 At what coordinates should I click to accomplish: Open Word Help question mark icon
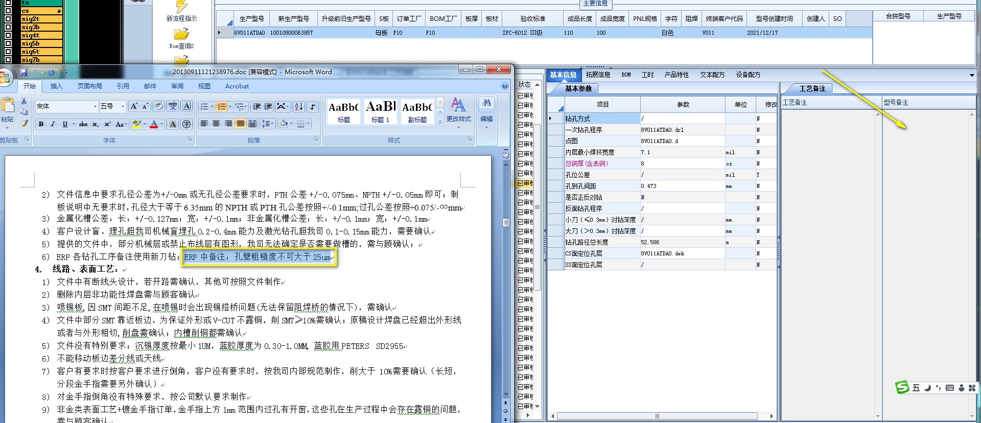tap(505, 86)
